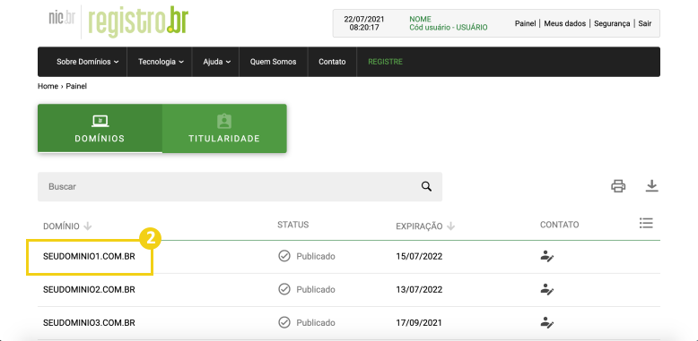698x341 pixels.
Task: Expand the Ajuda menu
Action: [x=217, y=62]
